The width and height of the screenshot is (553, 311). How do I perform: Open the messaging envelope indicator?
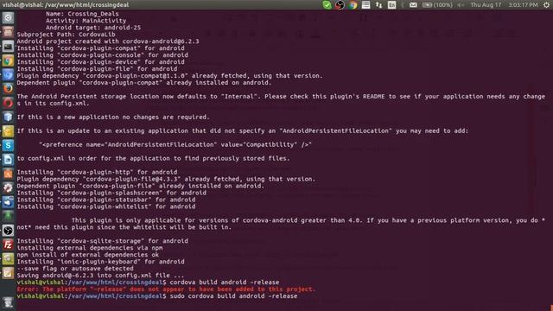(x=413, y=5)
